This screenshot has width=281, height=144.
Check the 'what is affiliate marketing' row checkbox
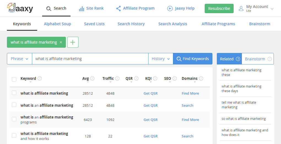tap(14, 93)
